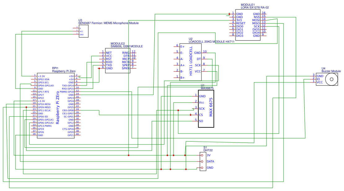Click the NET pin on SIM800L
The width and height of the screenshot is (344, 191).
pos(109,53)
